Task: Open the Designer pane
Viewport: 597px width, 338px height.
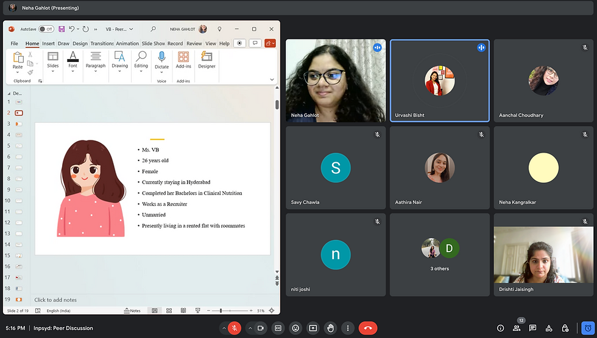Action: (207, 60)
